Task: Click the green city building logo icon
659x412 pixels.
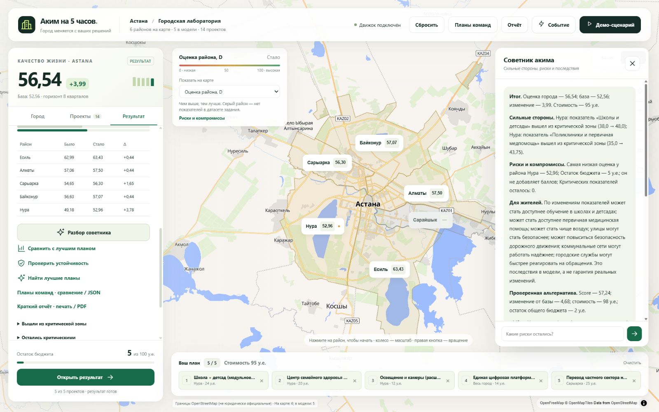Action: [27, 25]
